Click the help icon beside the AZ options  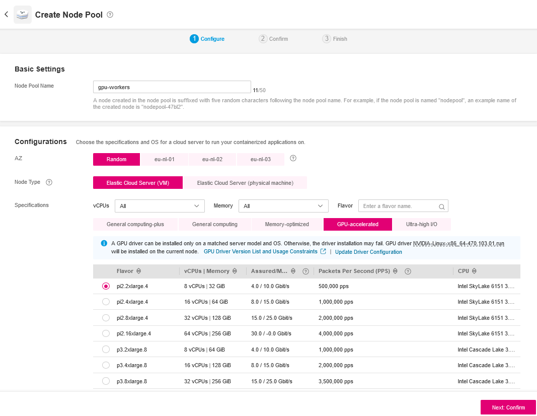click(x=293, y=158)
